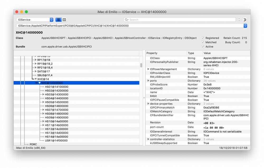Click the search result stepper arrows
This screenshot has width=264, height=168.
pyautogui.click(x=239, y=20)
